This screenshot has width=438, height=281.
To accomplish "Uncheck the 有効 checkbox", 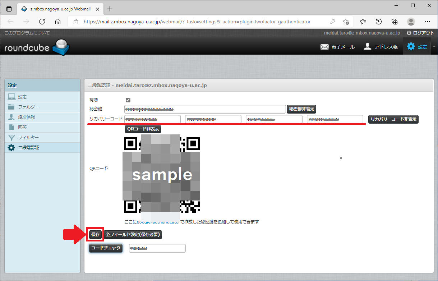I will point(128,100).
